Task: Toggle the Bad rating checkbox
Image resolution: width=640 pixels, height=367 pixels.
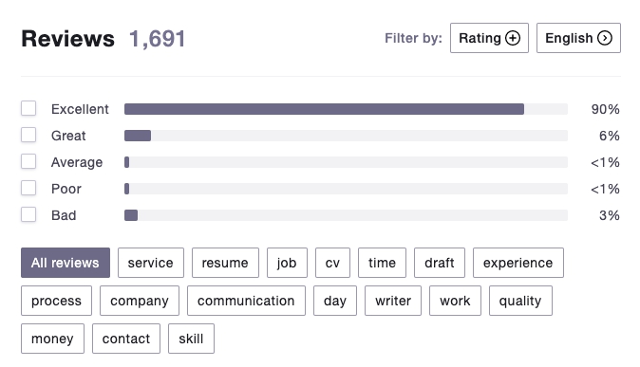Action: 28,215
